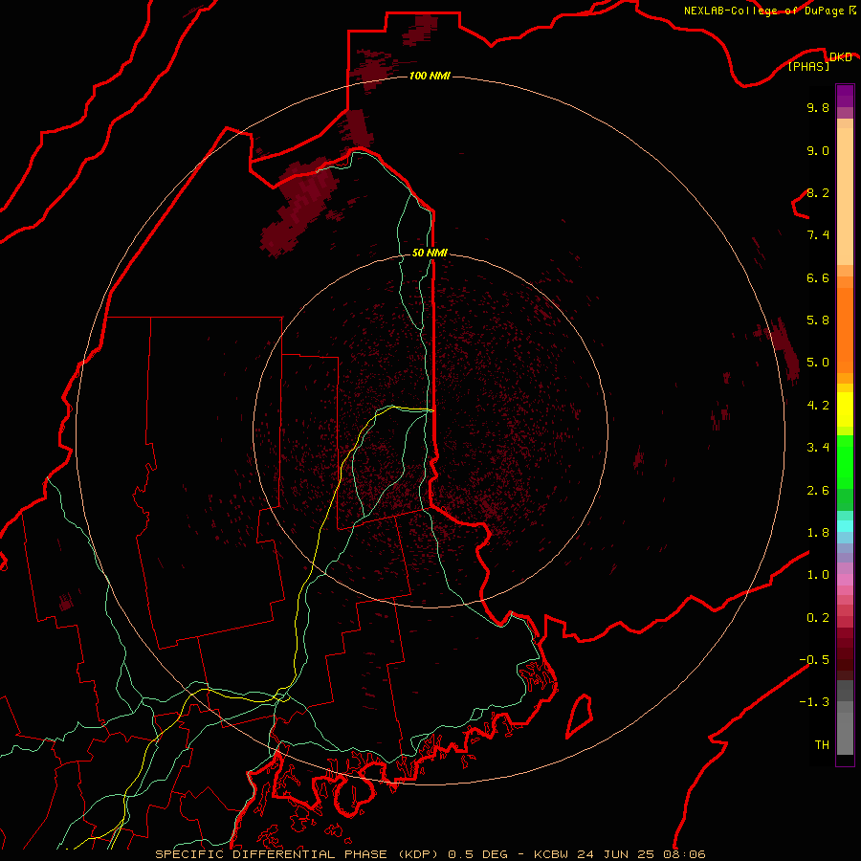Click the 3.4 scale value
Screen dimensions: 861x861
[x=818, y=448]
